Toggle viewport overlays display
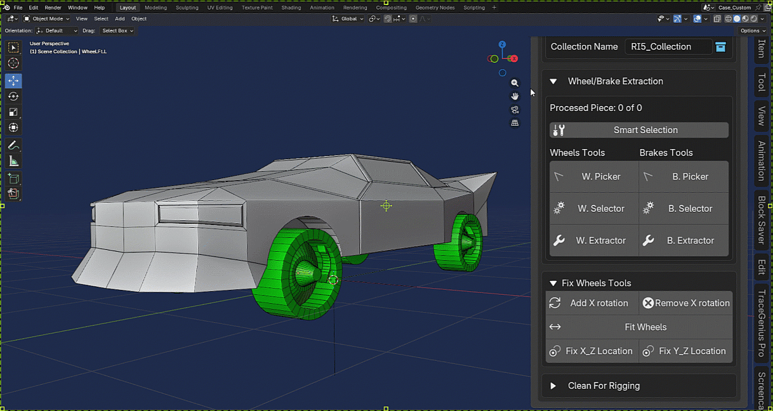Screen dimensions: 773x411 [x=697, y=18]
